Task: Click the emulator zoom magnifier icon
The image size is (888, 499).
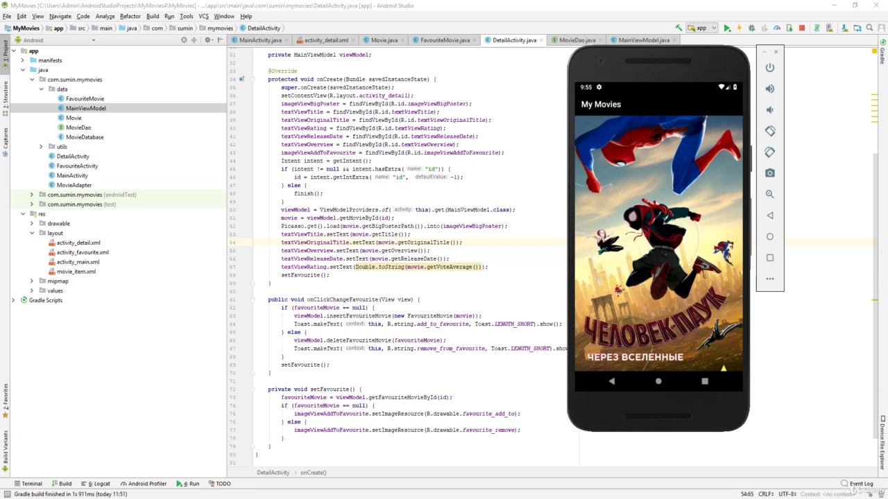Action: (770, 194)
